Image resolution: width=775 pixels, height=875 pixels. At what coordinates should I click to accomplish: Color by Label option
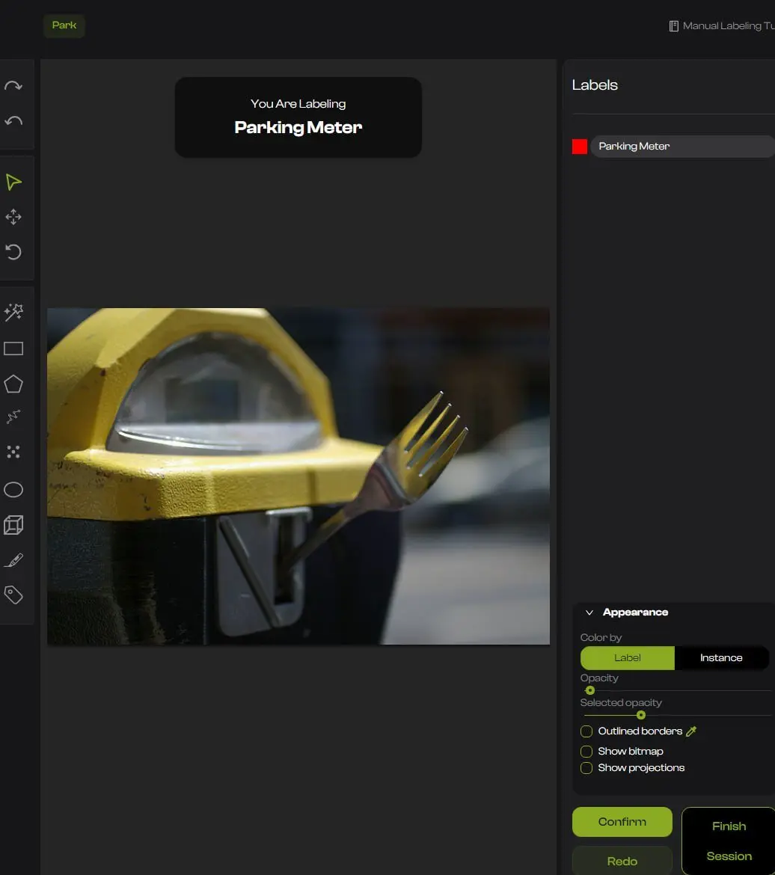pos(628,658)
